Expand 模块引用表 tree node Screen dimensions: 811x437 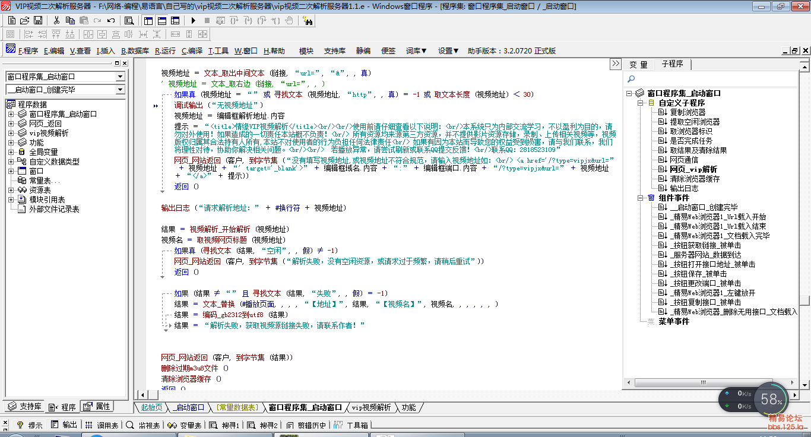(11, 199)
